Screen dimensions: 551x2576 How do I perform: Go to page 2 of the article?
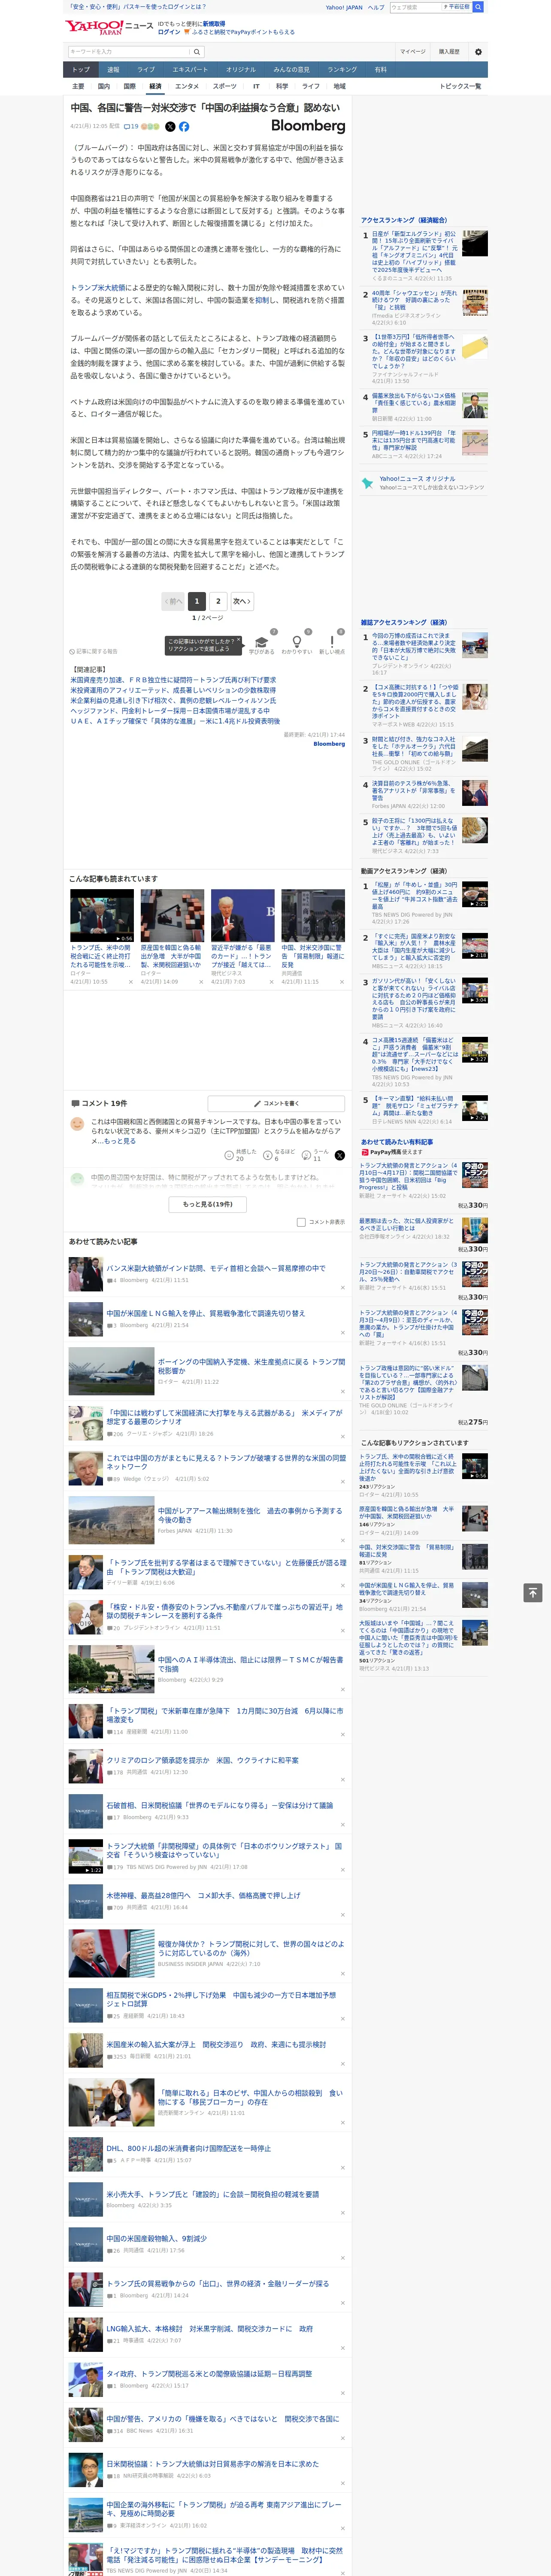(x=218, y=601)
